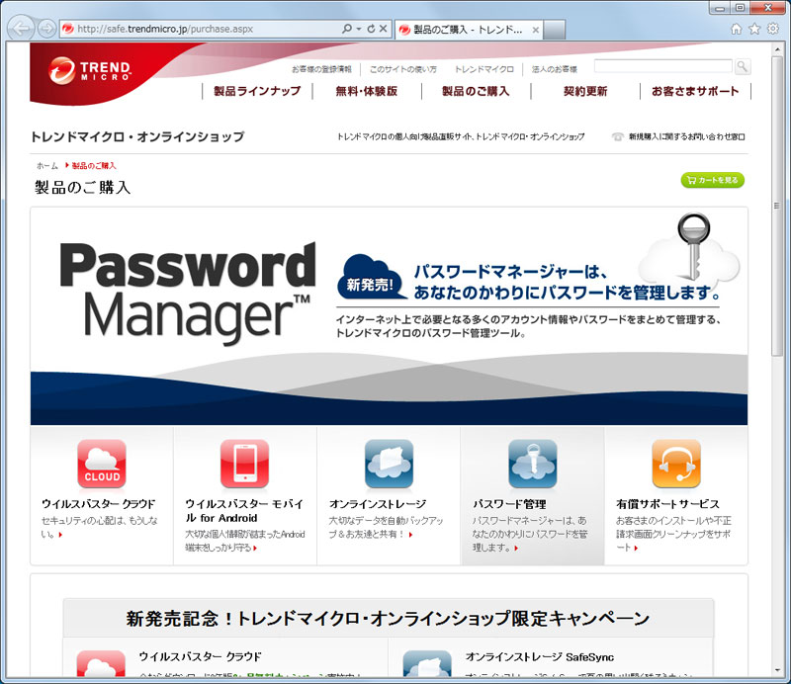Select the お客さまサポート menu
The height and width of the screenshot is (684, 791).
coord(695,91)
